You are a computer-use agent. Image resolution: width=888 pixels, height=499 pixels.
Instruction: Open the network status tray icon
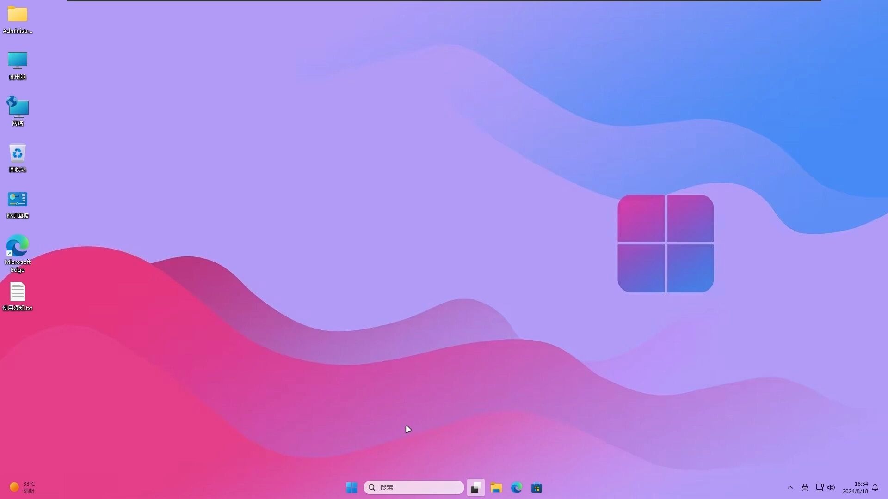pyautogui.click(x=820, y=487)
